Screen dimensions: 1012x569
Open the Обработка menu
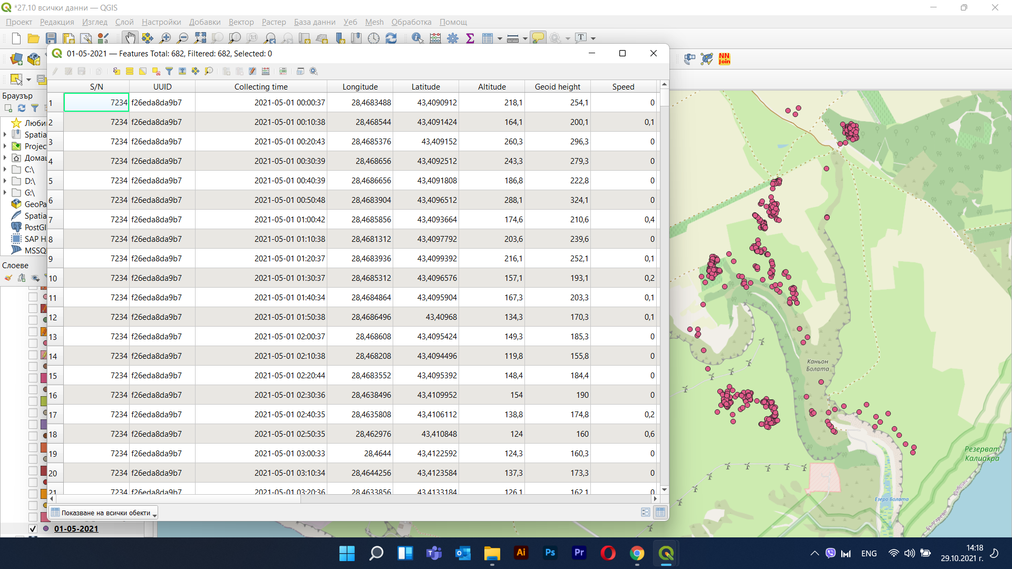pos(411,22)
